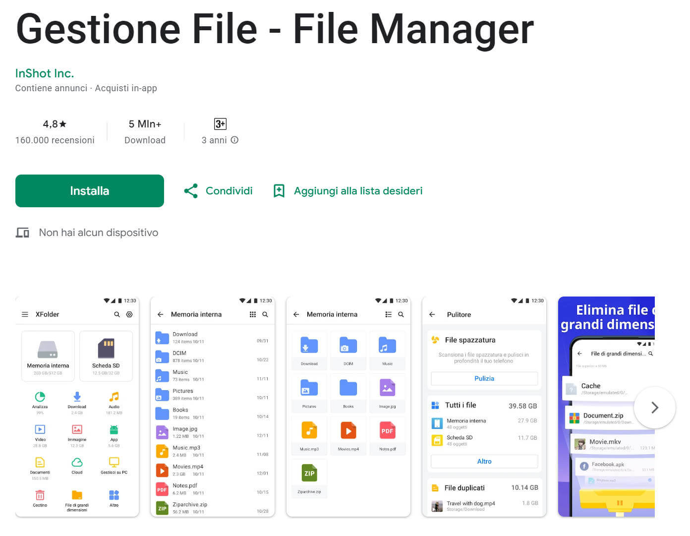Screen dimensions: 690x536
Task: Click the green Installa button
Action: pos(89,190)
